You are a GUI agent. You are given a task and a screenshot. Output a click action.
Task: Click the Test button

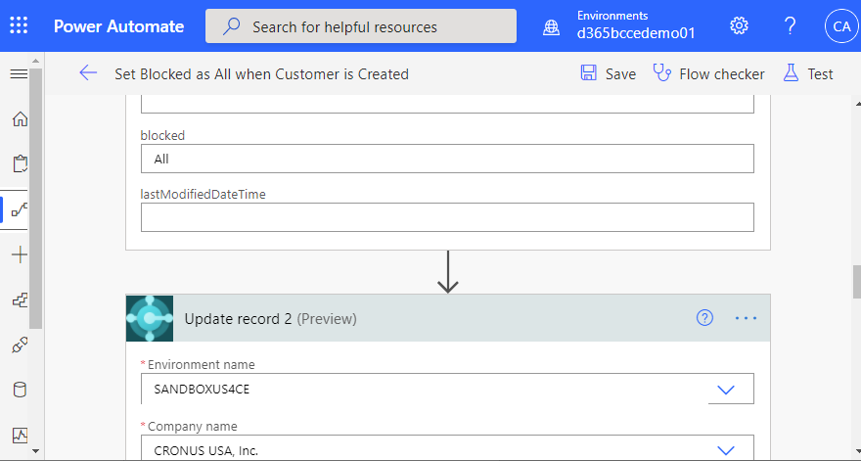coord(808,74)
